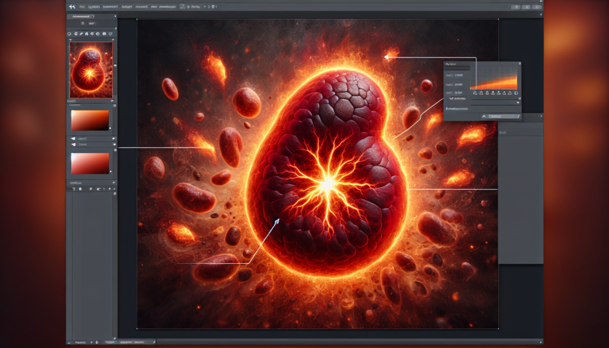Click the wide button at the bottom of the floating panel

pos(501,117)
